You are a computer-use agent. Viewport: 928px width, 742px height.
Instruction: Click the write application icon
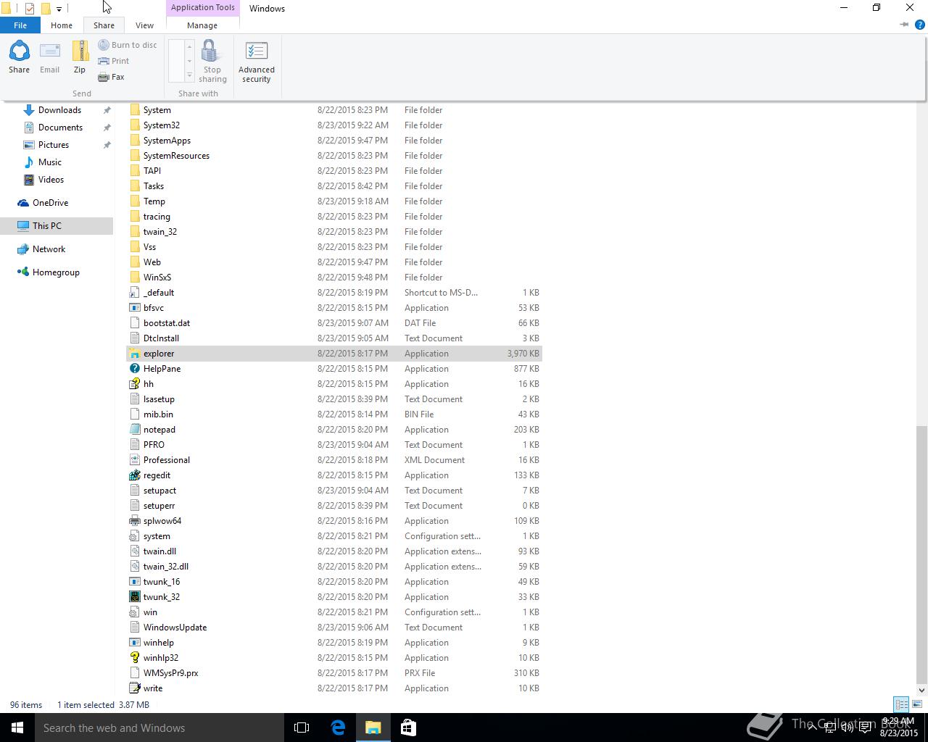click(135, 688)
